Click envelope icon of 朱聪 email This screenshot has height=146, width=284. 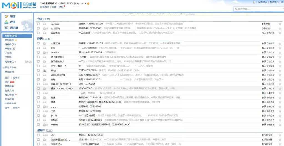click(44, 79)
